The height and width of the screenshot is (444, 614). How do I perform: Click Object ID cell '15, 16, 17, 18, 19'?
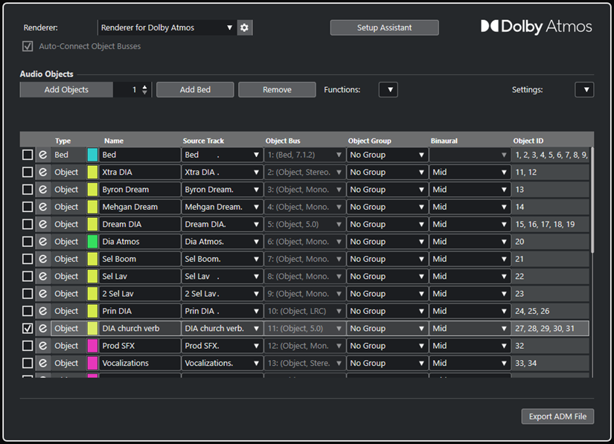(x=550, y=224)
